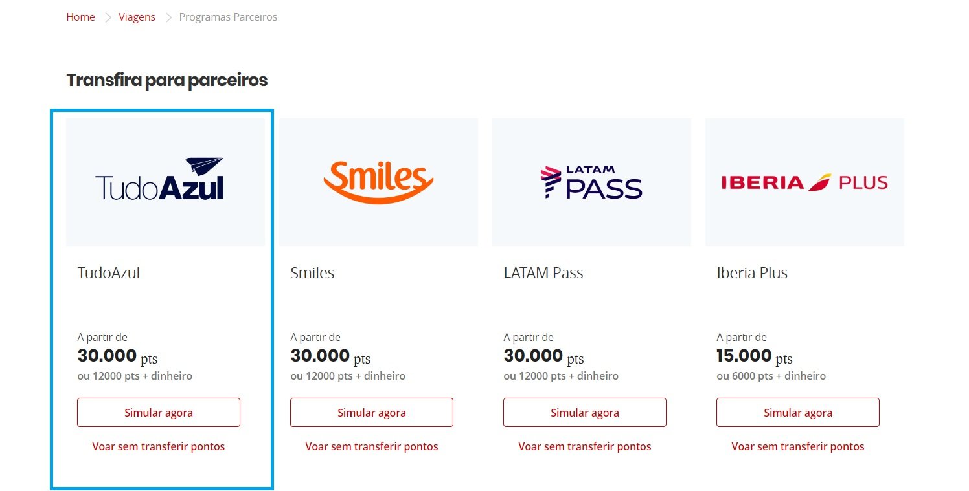
Task: Click the Smiles logo image
Action: tap(378, 182)
